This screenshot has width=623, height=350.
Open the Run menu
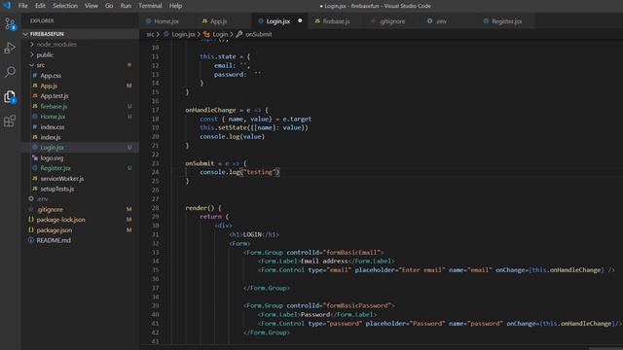point(126,6)
